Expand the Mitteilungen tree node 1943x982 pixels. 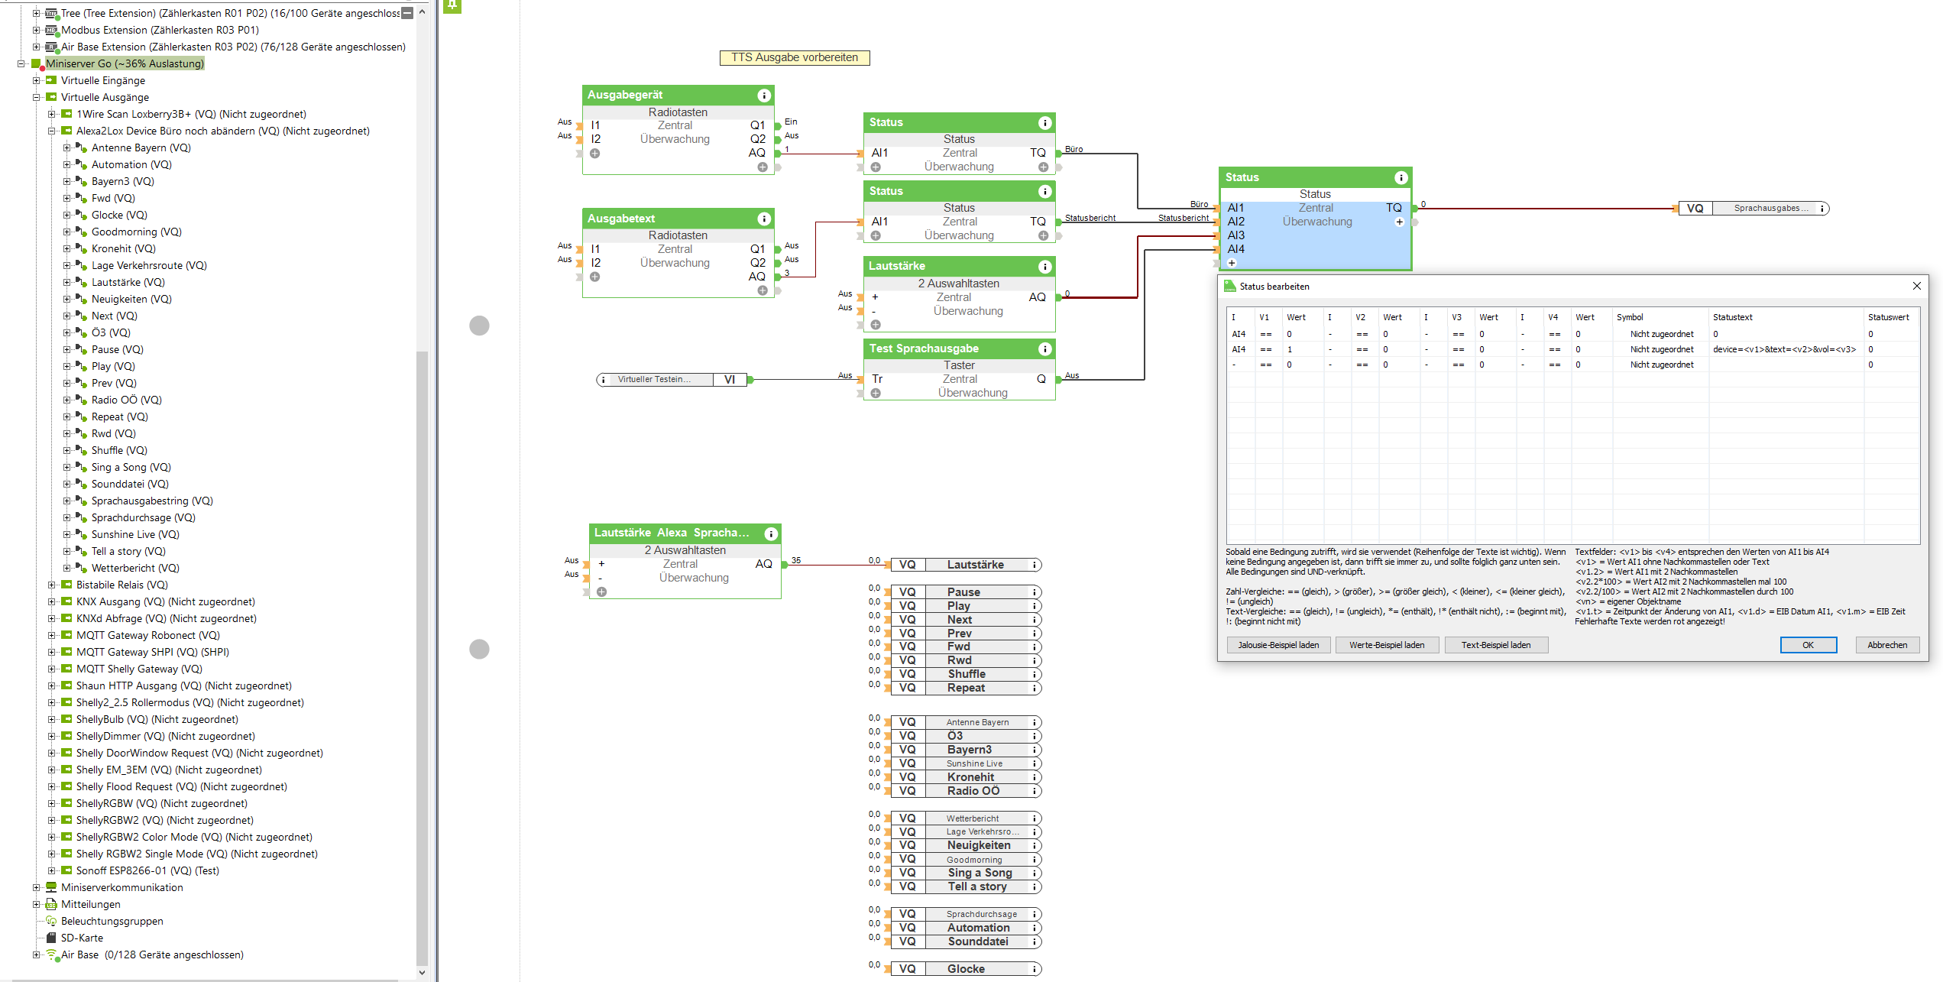click(36, 904)
